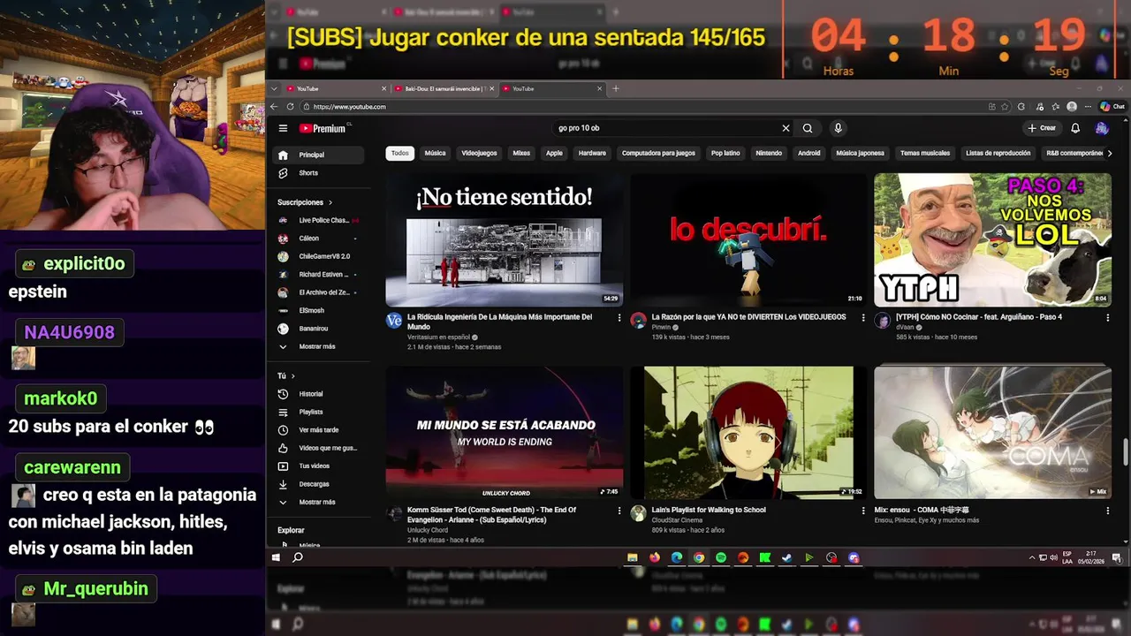The height and width of the screenshot is (636, 1131).
Task: Open a new browser tab
Action: click(x=616, y=88)
